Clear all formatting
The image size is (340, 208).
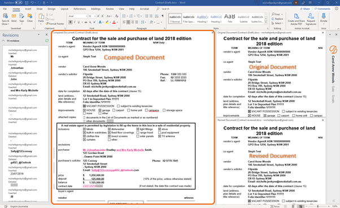coord(117,16)
